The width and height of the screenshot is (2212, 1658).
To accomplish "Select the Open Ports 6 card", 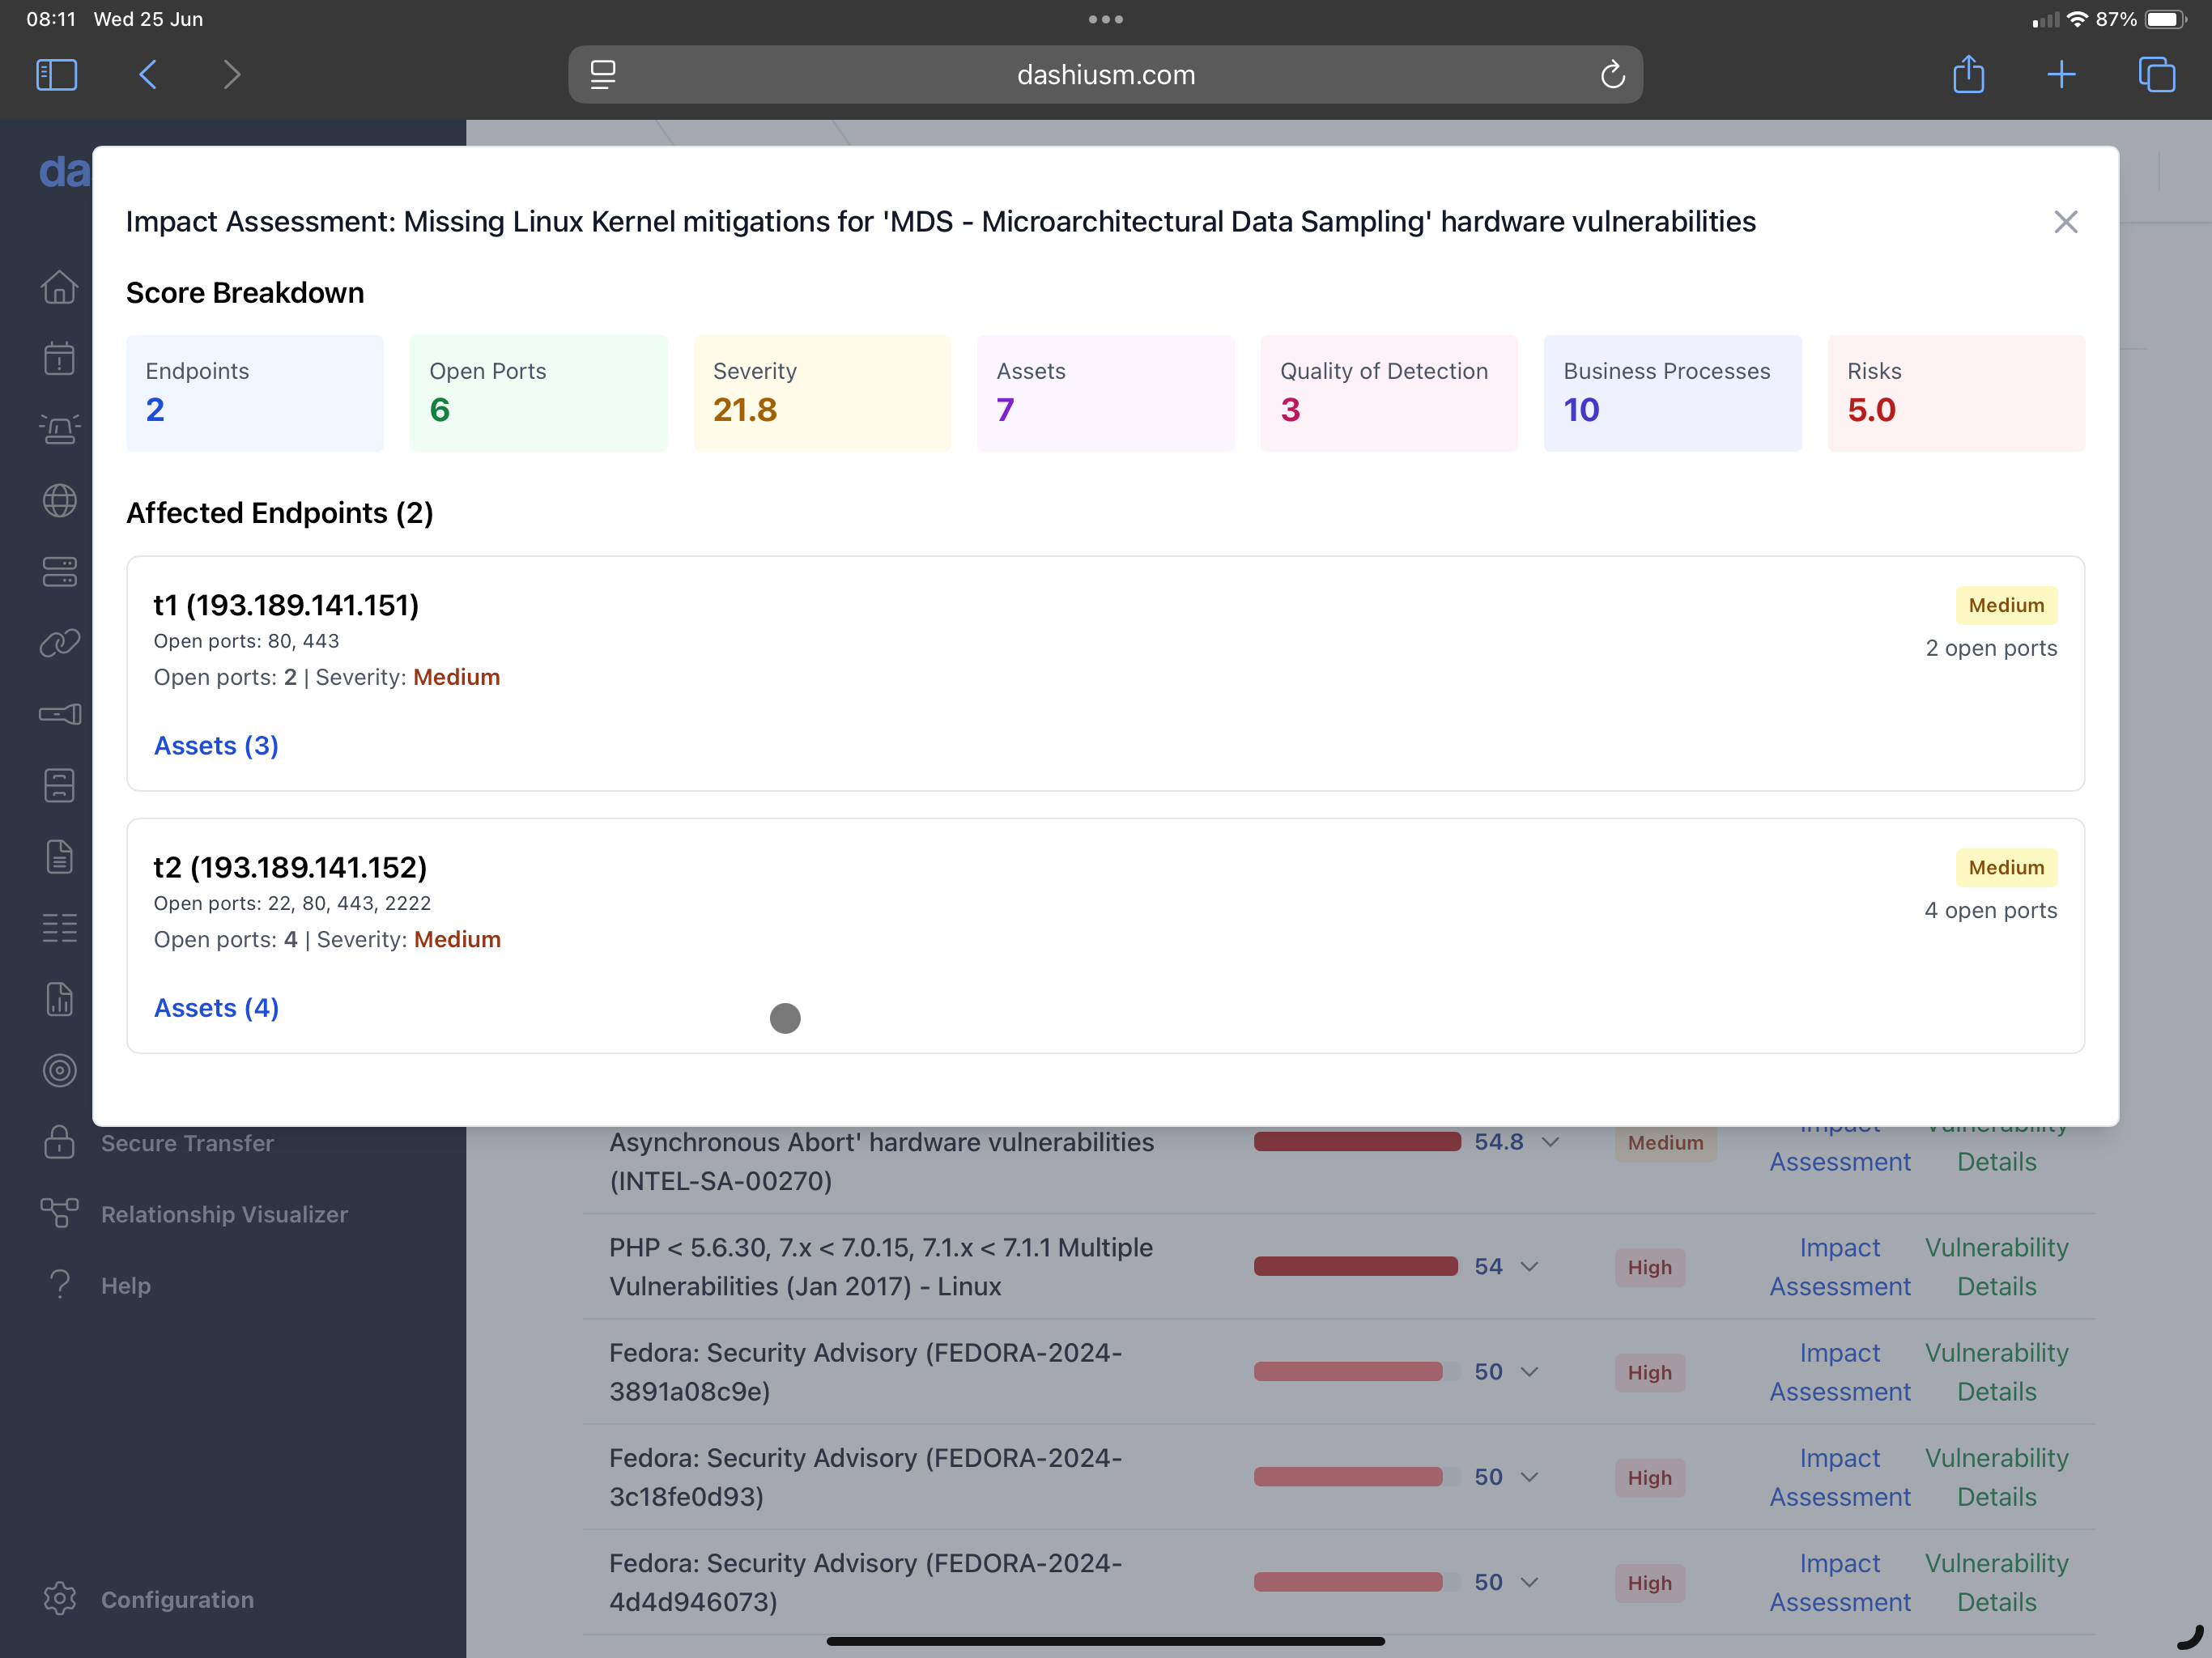I will 538,393.
